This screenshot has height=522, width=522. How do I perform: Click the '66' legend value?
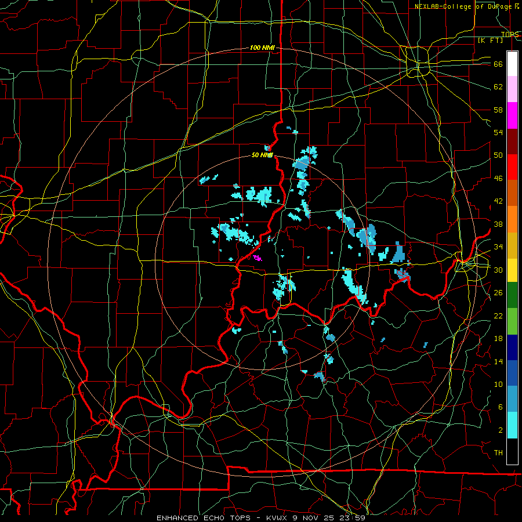(498, 64)
